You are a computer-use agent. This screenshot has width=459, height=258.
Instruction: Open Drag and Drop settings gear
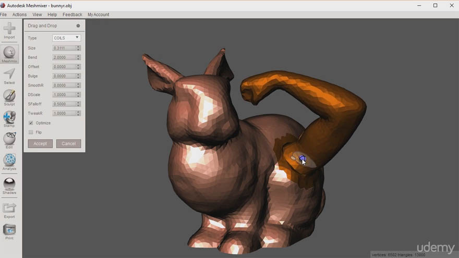tap(78, 26)
